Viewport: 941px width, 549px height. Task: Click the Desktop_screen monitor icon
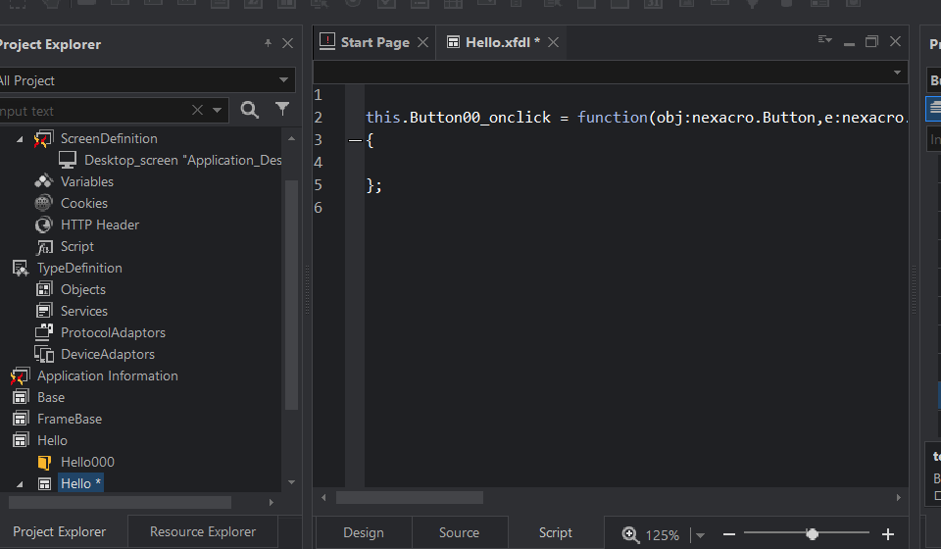point(68,160)
